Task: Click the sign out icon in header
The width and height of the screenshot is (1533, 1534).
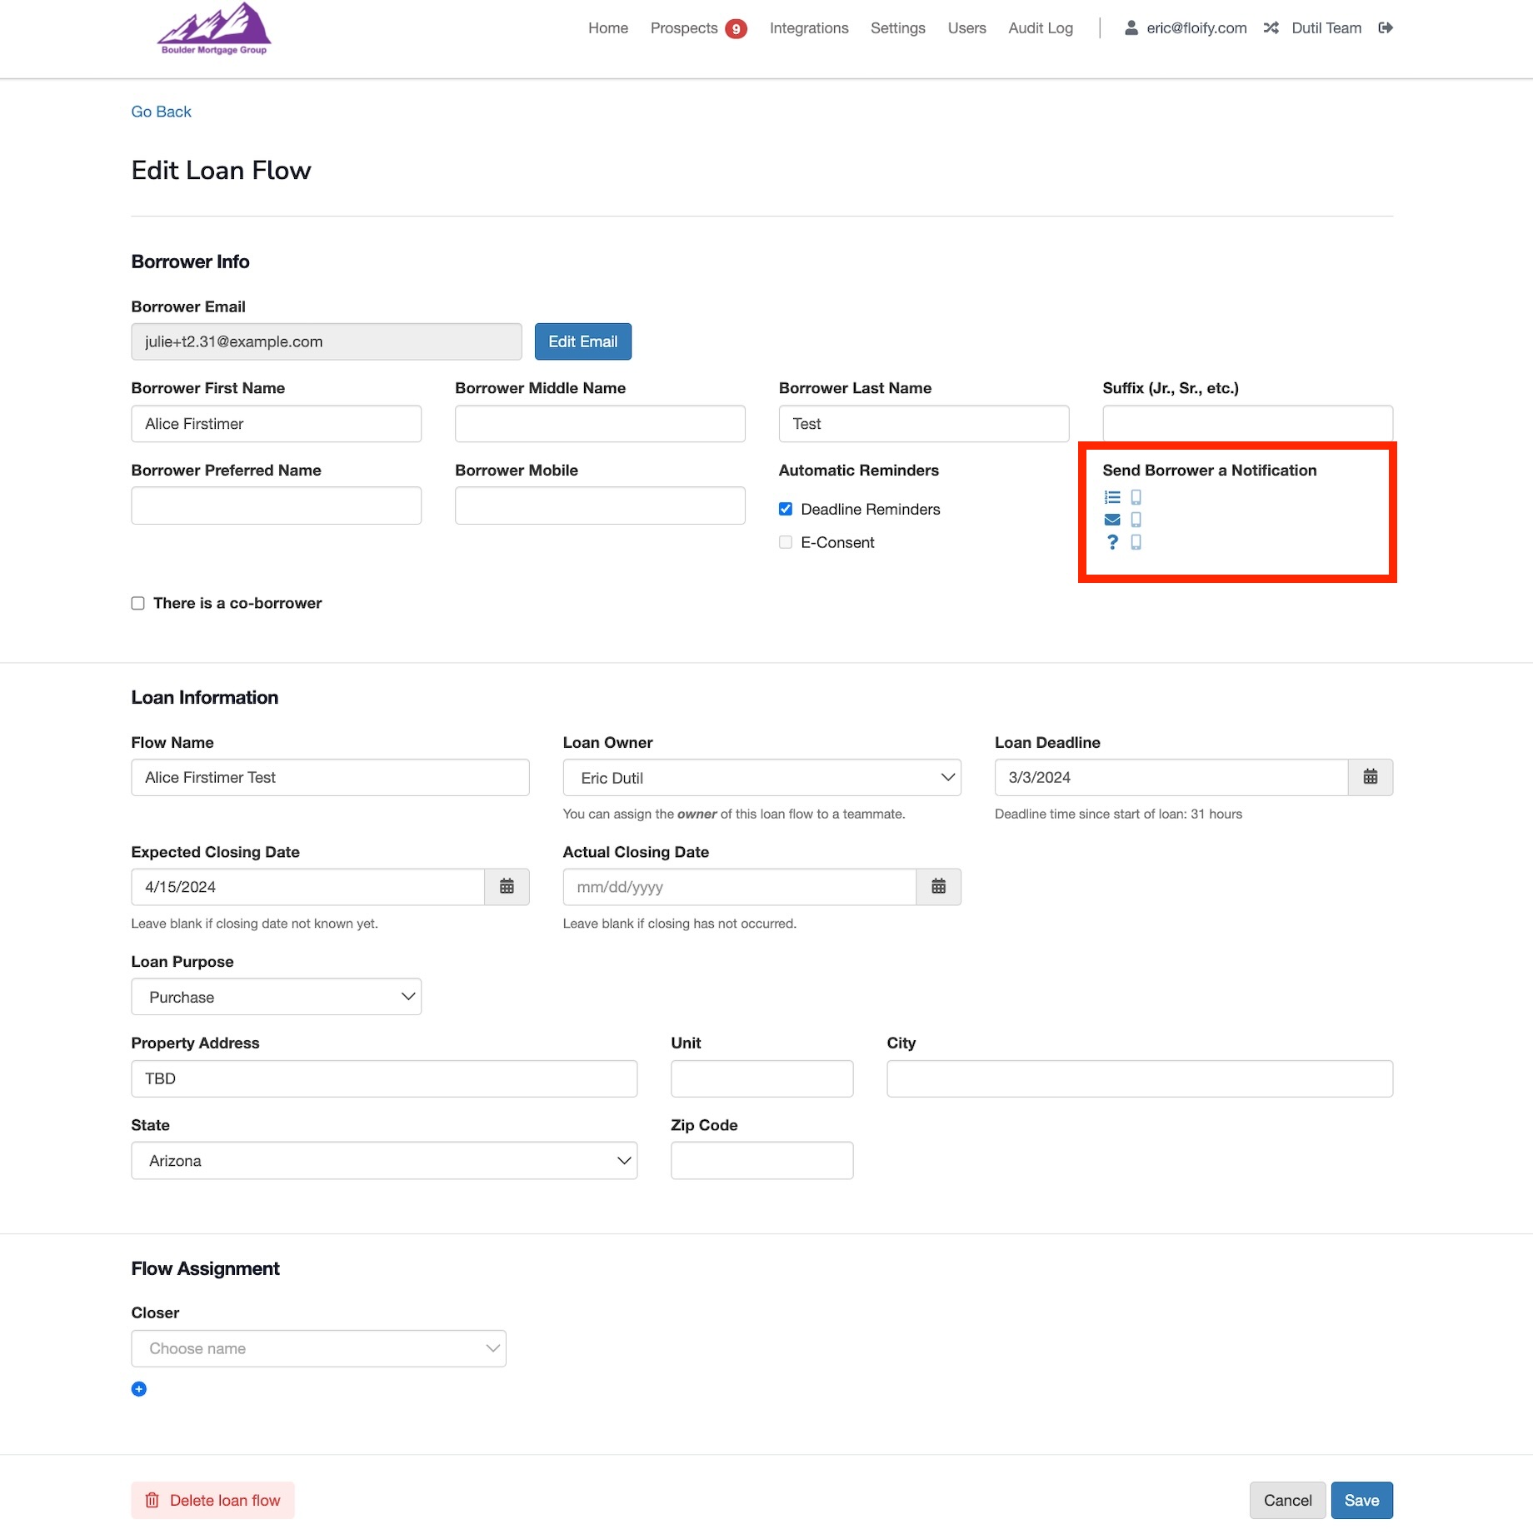Action: [x=1386, y=28]
